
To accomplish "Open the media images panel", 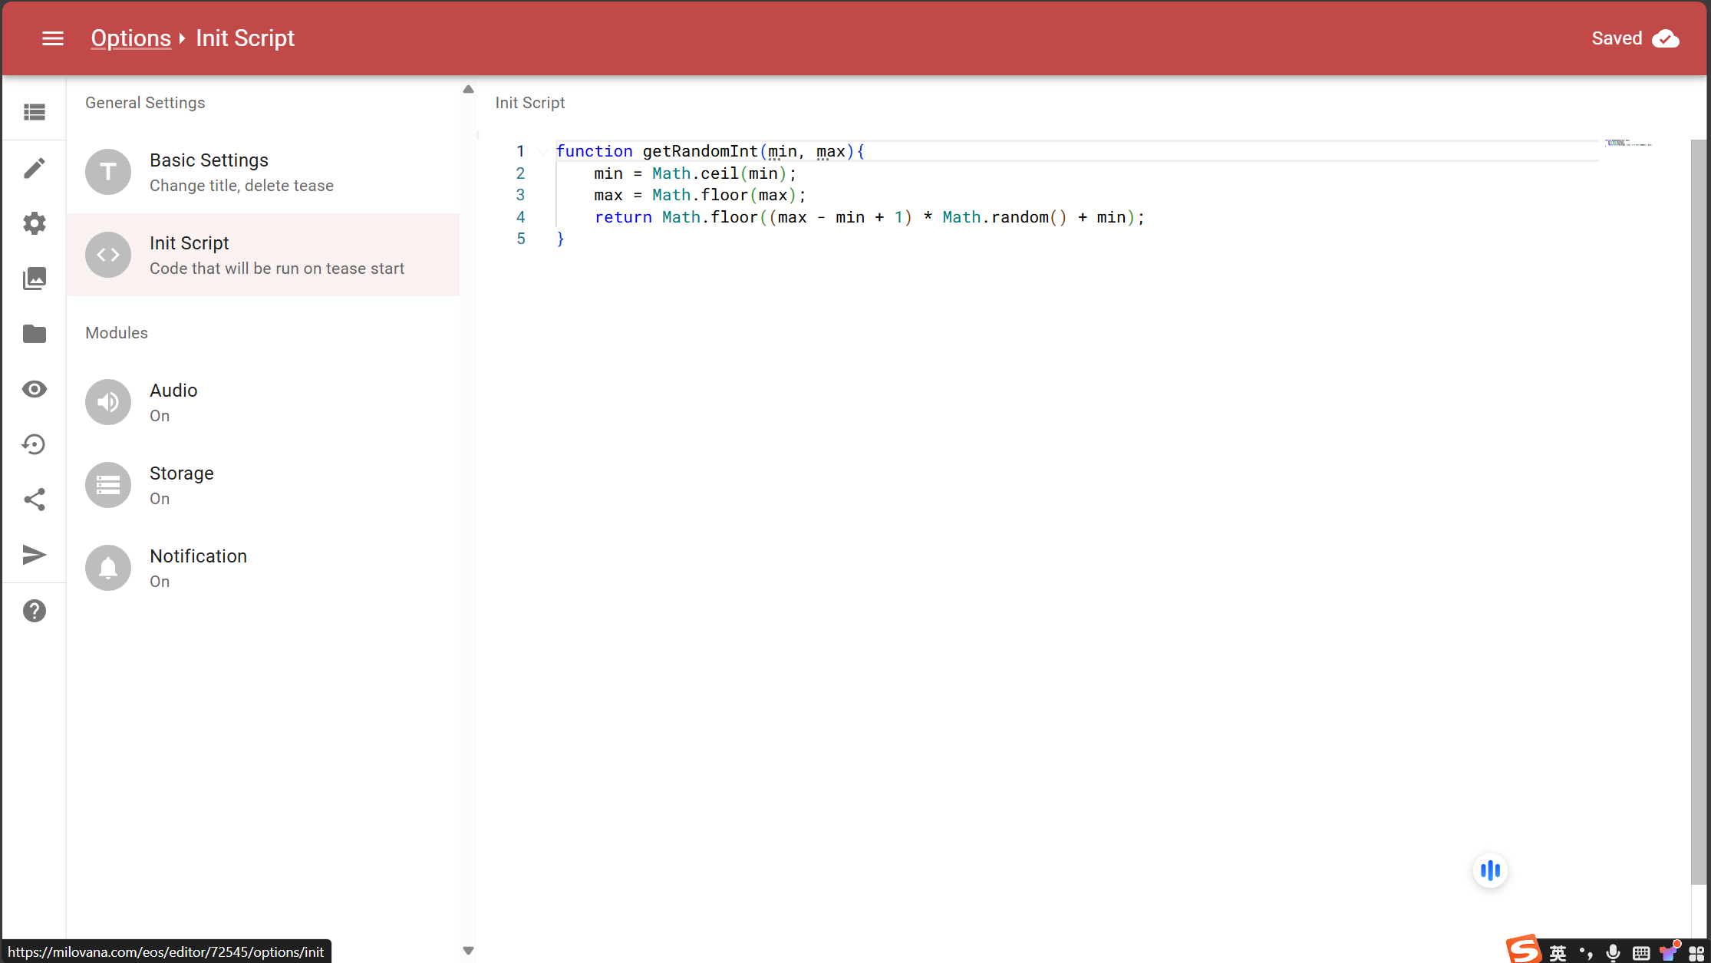I will point(35,278).
